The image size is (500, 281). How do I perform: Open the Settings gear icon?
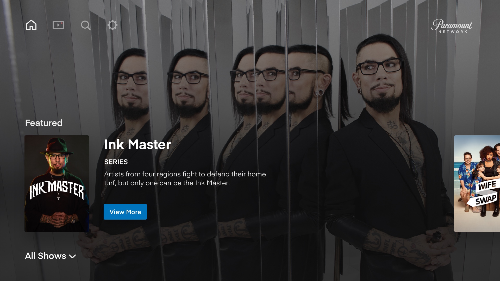[113, 25]
